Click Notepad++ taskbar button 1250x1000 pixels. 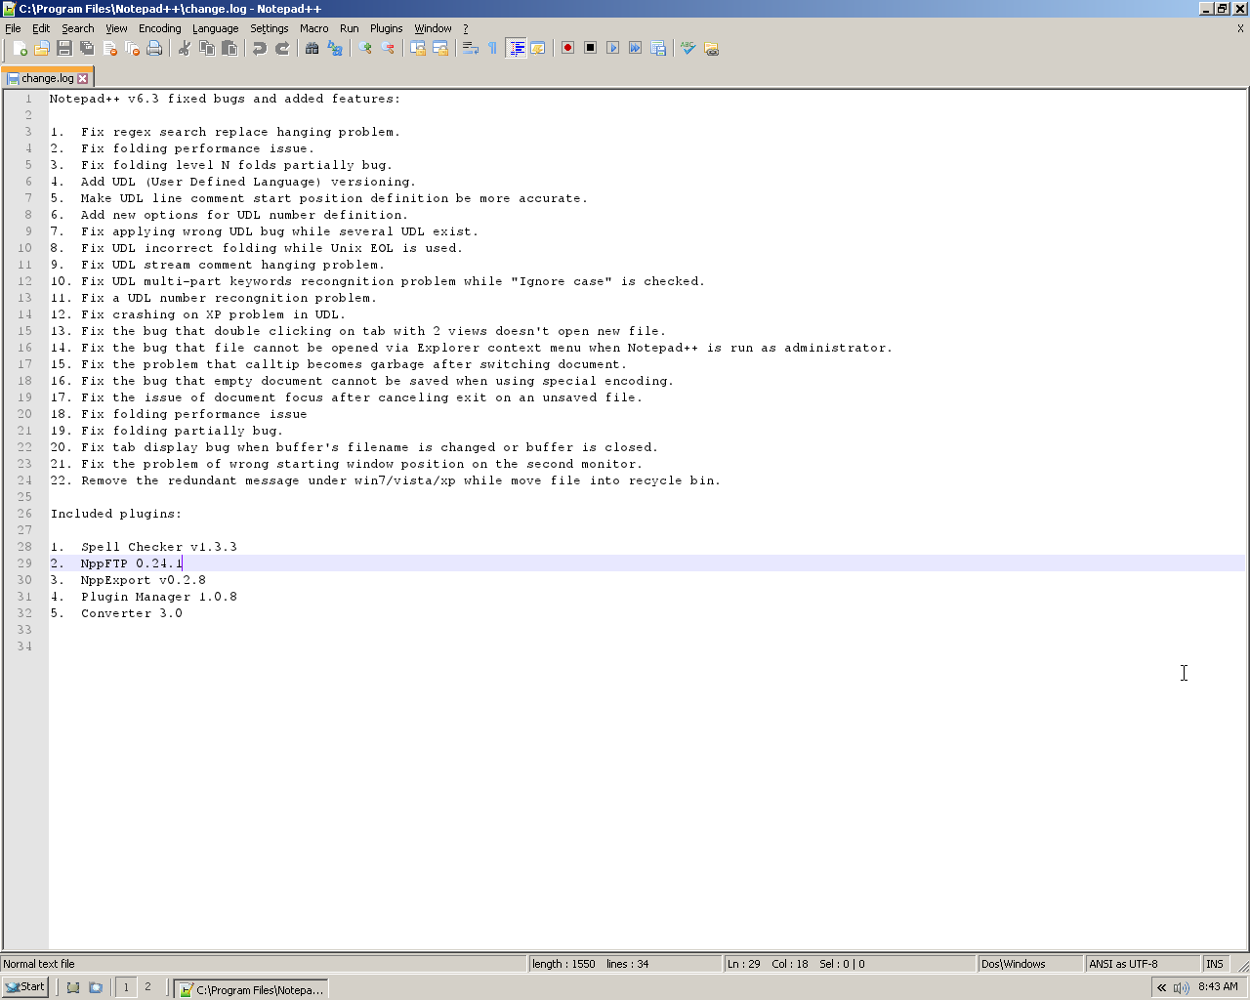click(251, 989)
